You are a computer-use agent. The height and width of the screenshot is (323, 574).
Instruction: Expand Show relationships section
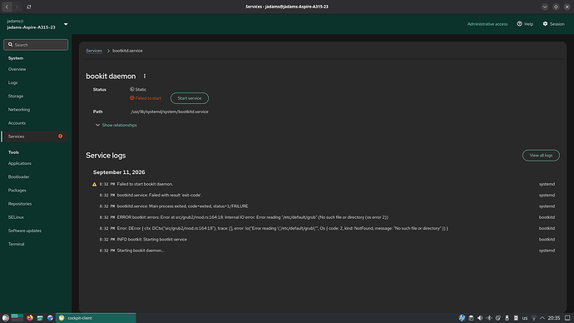tap(116, 125)
